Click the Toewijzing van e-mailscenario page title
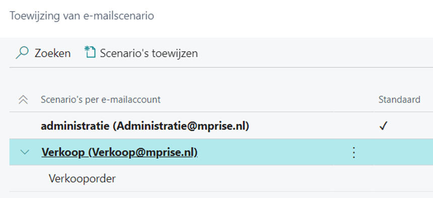The image size is (433, 198). click(x=82, y=16)
